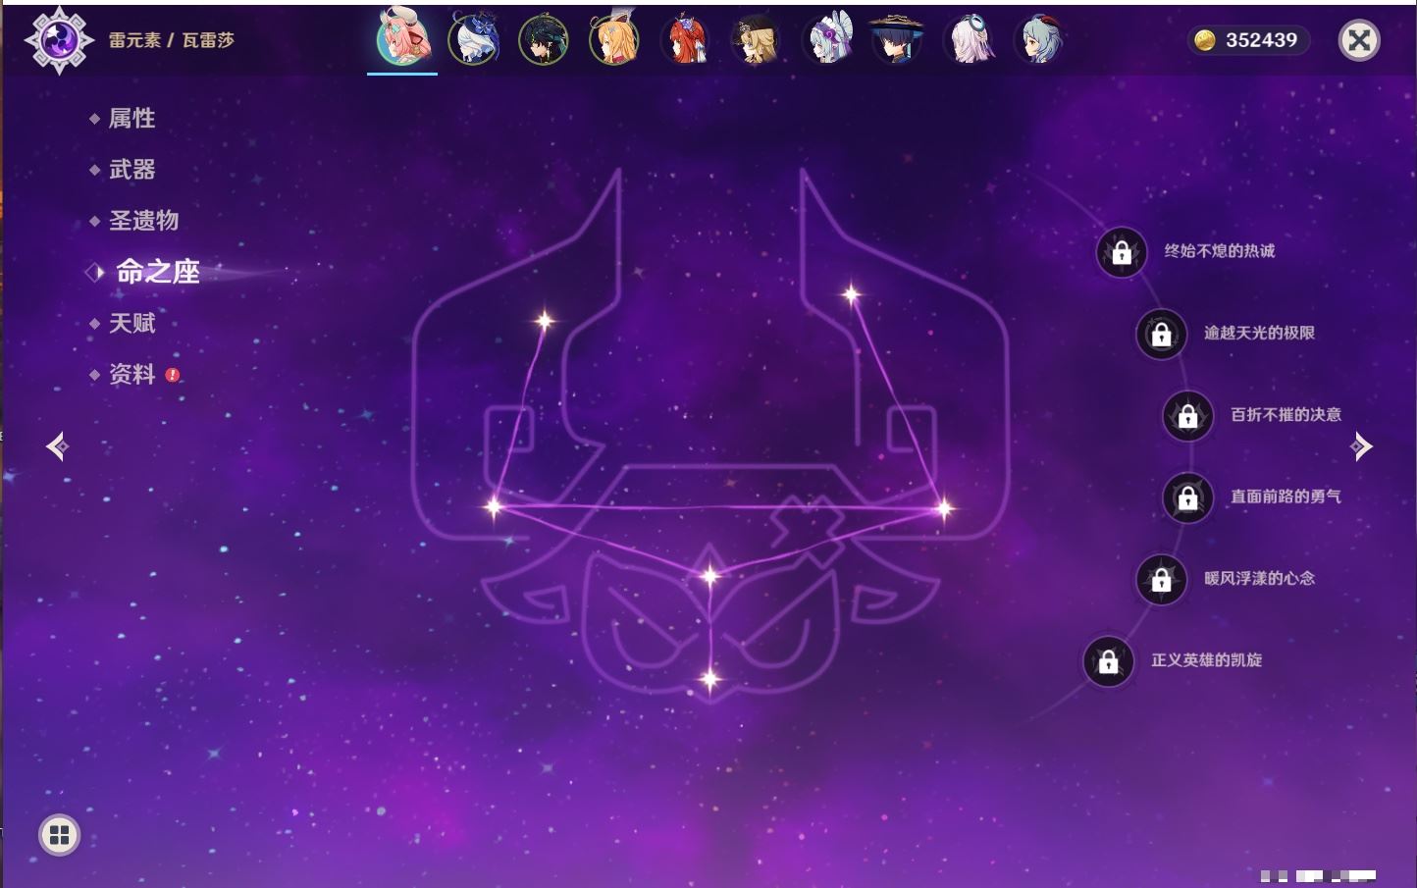This screenshot has height=888, width=1417.
Task: Open the 属性 attributes menu
Action: [131, 119]
